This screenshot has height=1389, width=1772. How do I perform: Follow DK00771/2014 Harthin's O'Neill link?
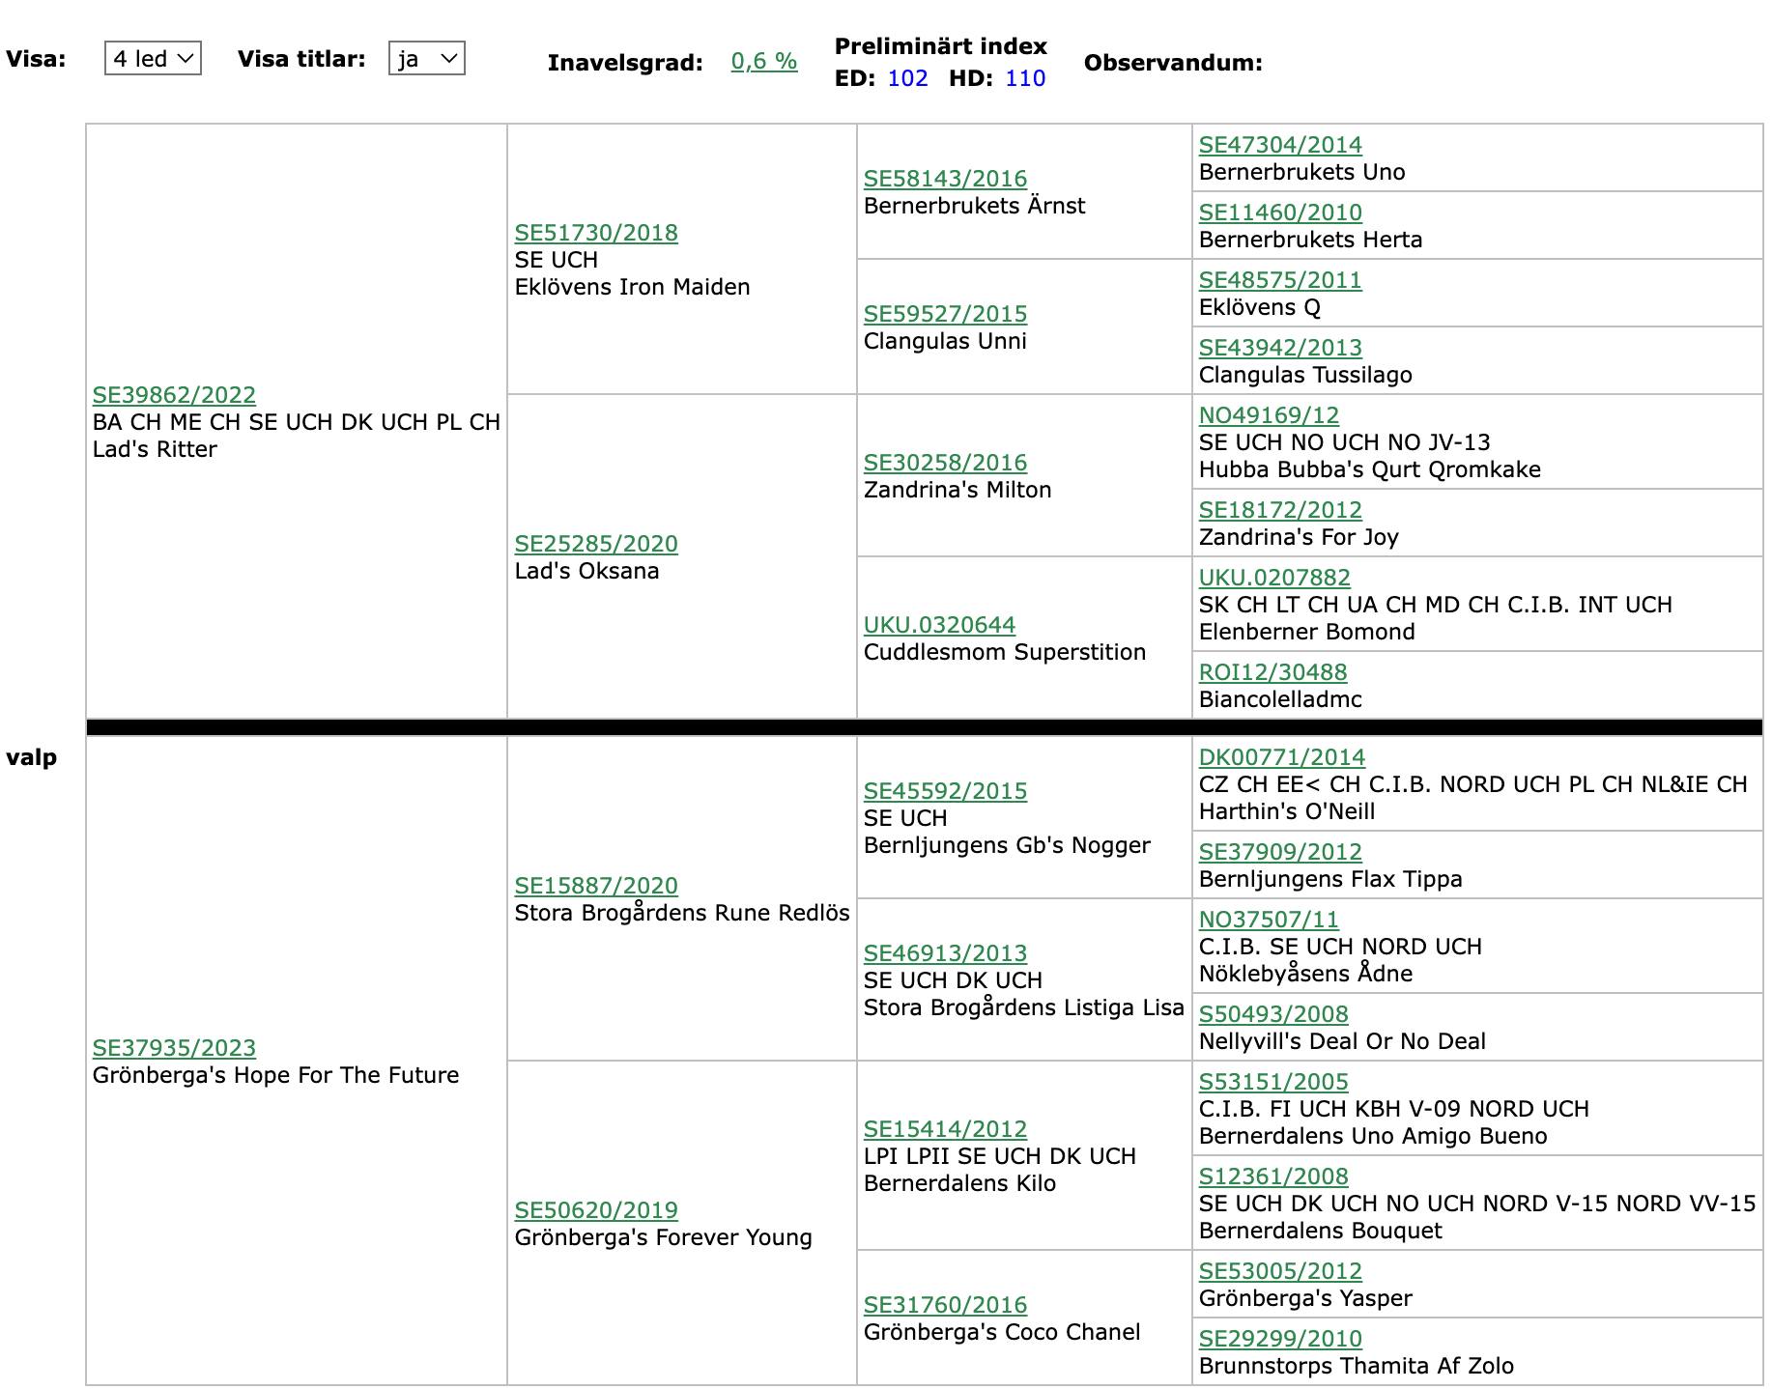tap(1281, 757)
